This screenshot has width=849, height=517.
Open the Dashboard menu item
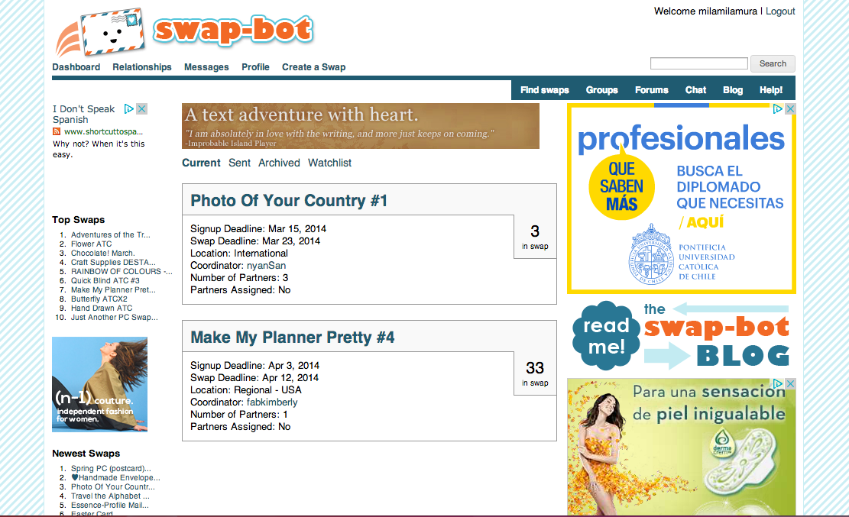[x=76, y=67]
